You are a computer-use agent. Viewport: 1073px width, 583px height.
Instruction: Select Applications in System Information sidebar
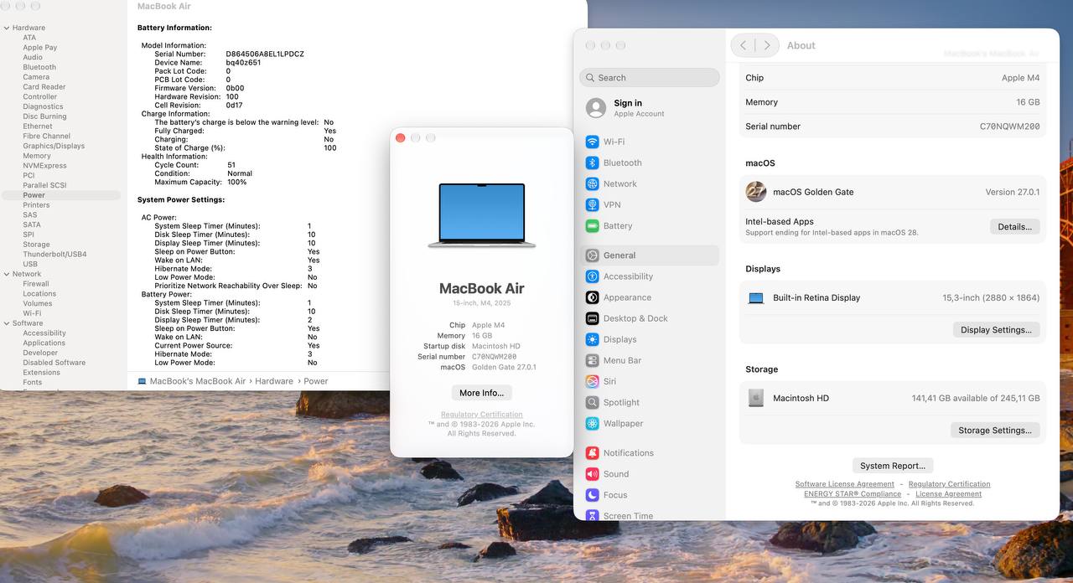click(x=44, y=343)
